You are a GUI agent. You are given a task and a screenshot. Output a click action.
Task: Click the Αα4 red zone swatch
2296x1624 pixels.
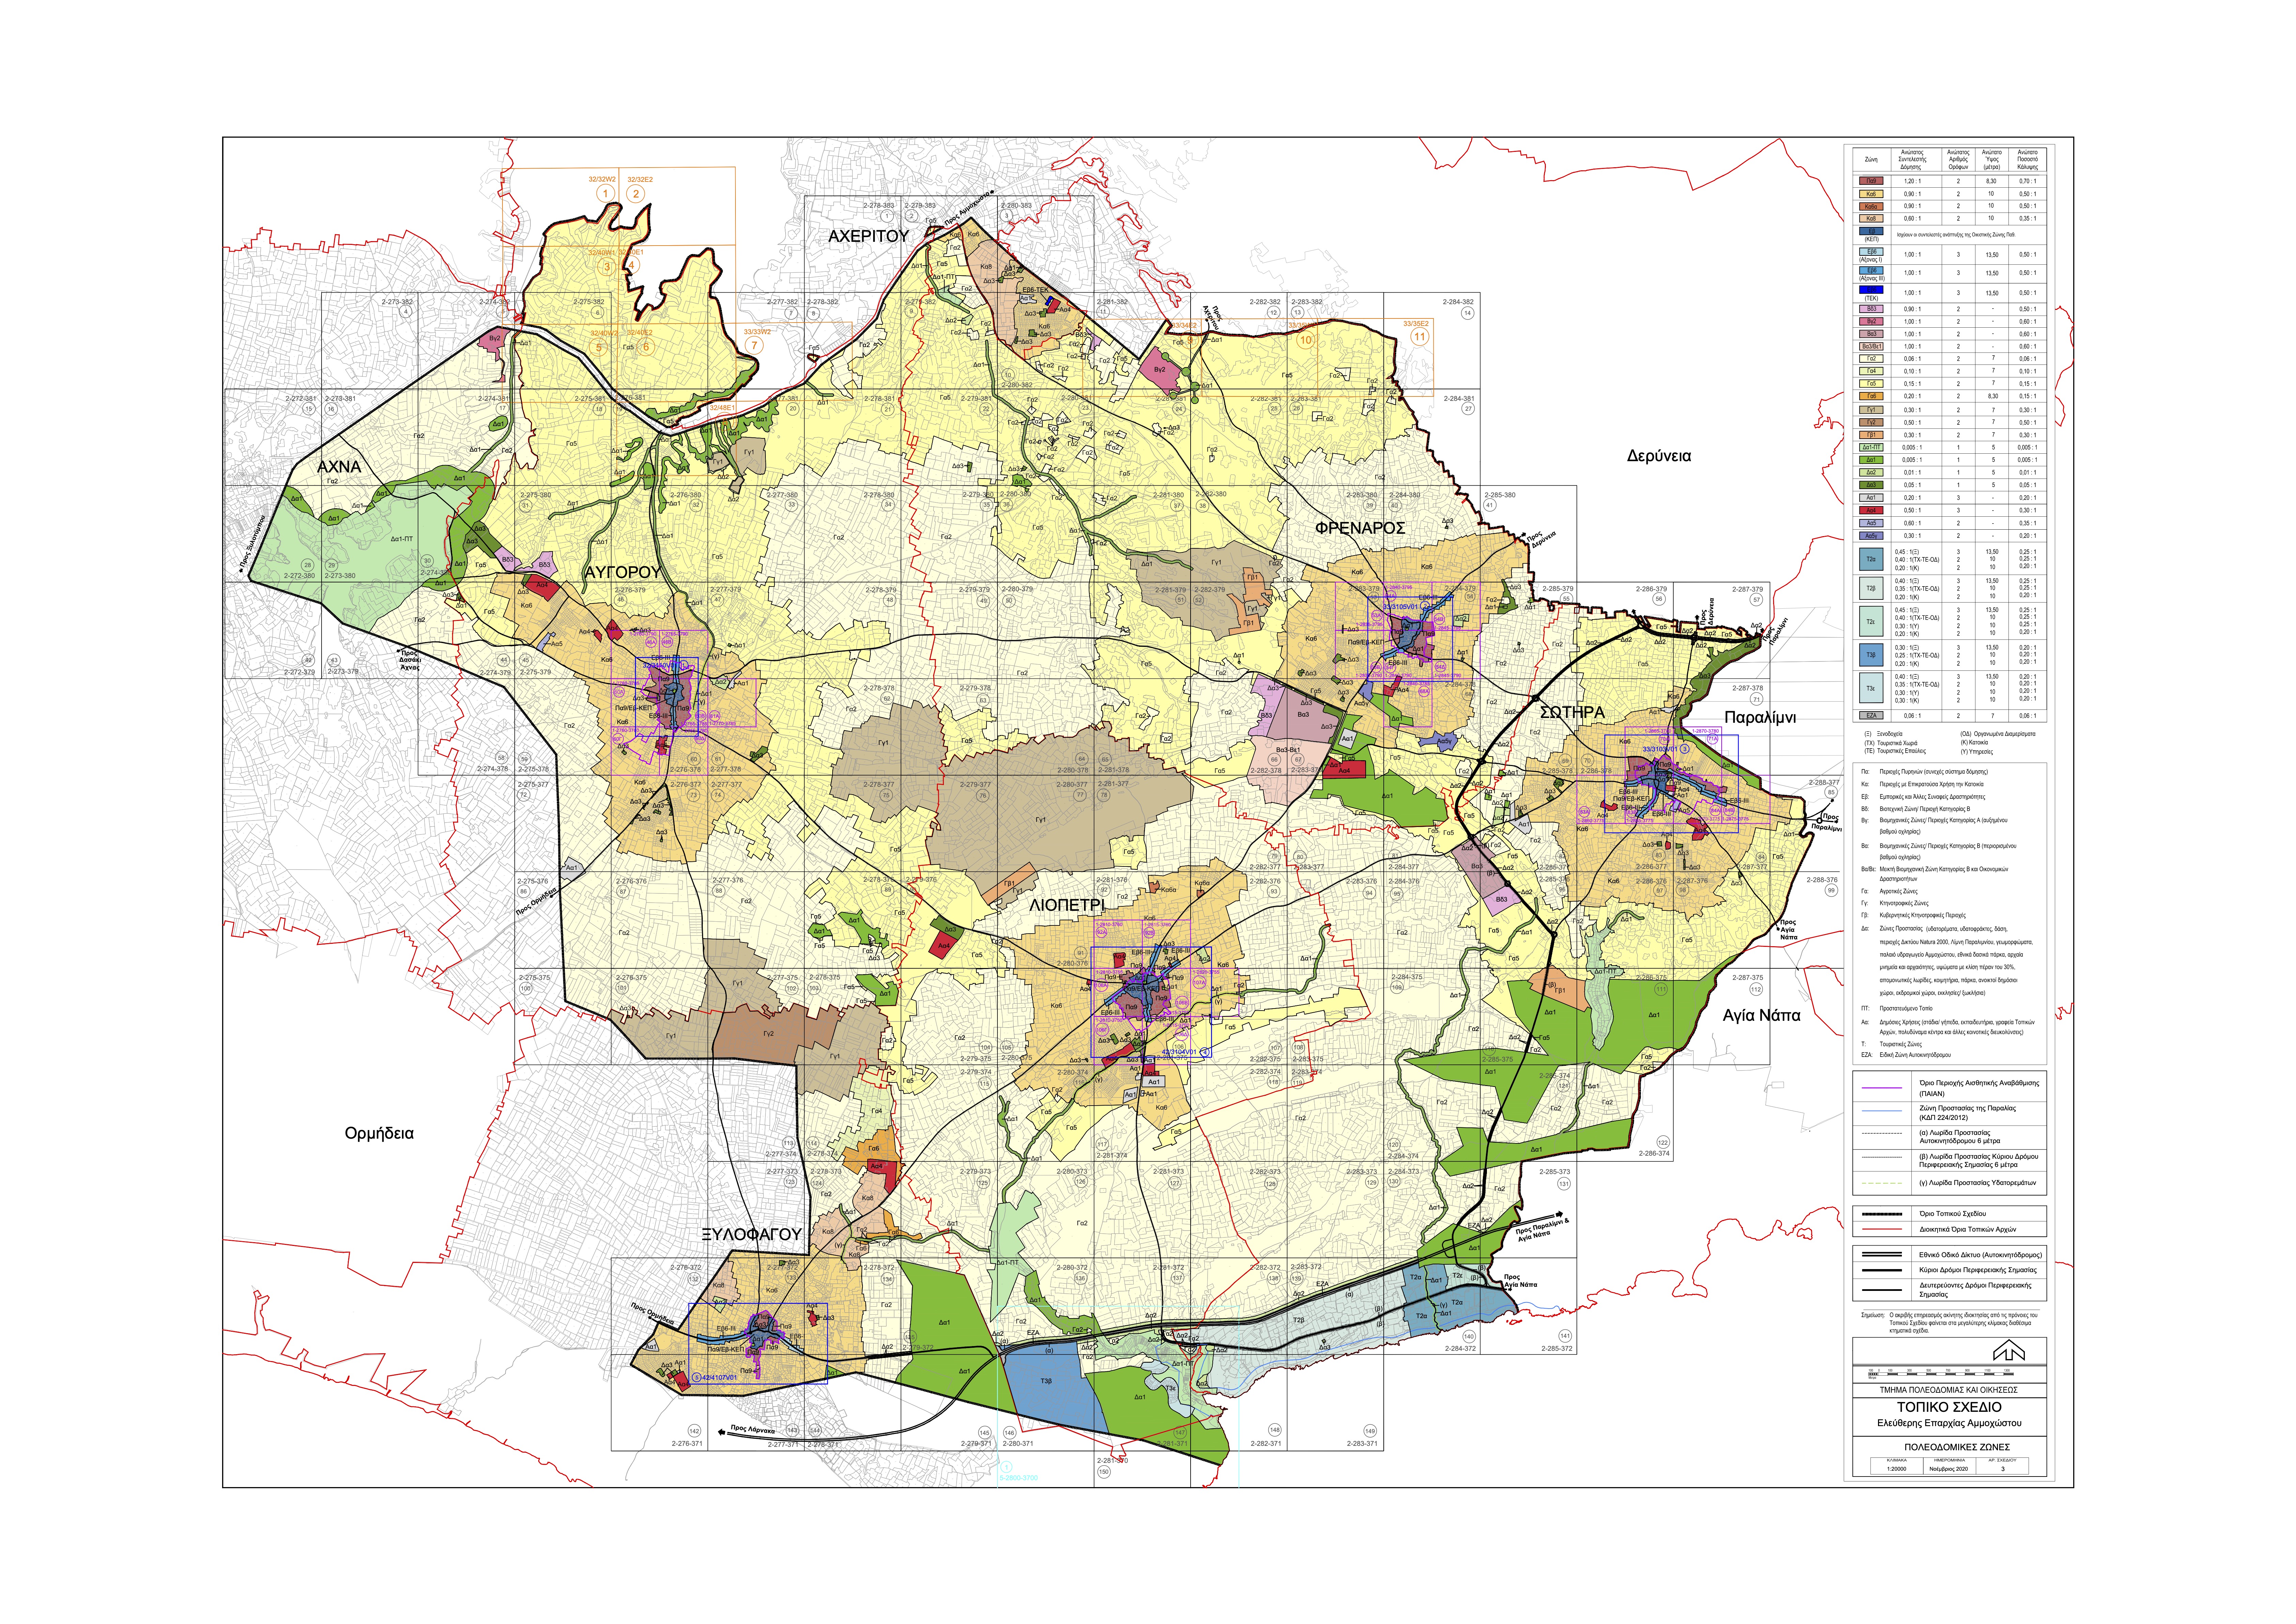tap(1871, 510)
